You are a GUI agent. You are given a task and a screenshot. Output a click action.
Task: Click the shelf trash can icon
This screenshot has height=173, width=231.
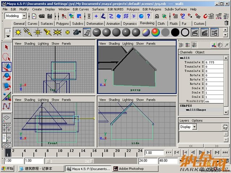click(226, 23)
